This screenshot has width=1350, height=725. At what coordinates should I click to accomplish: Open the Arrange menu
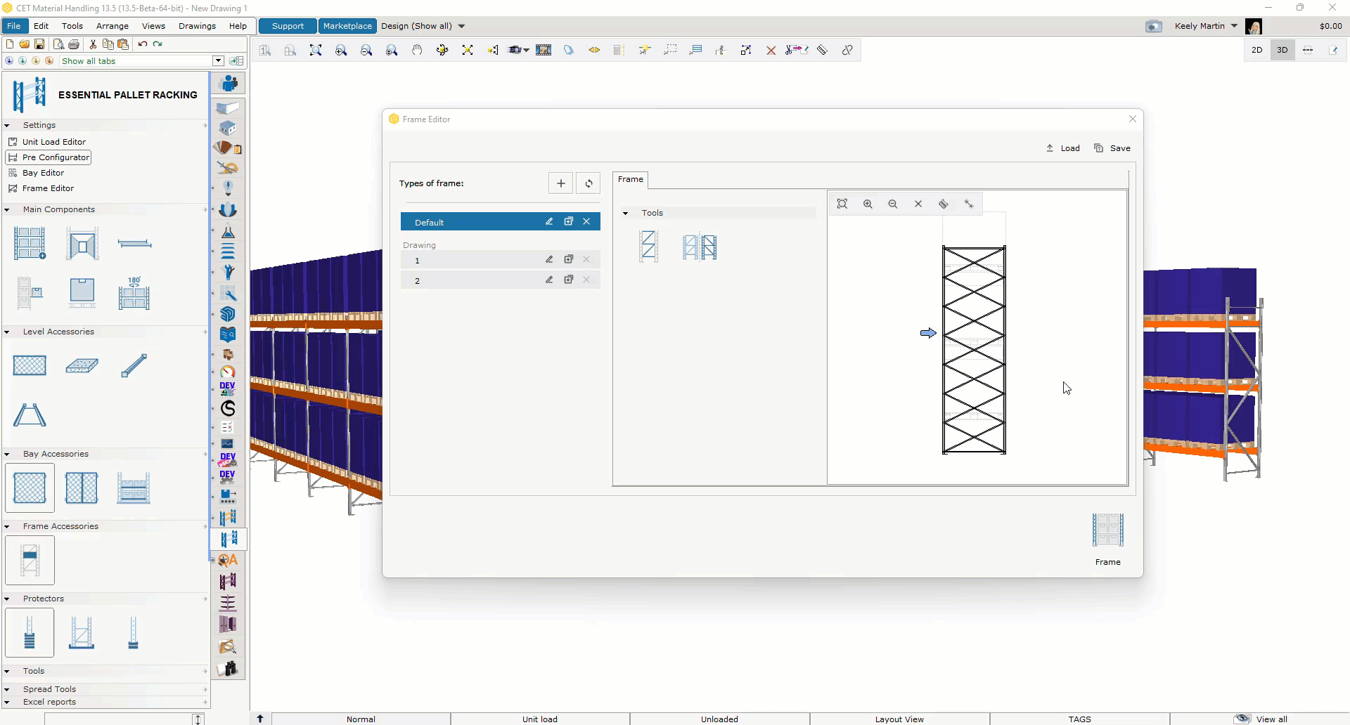click(x=112, y=26)
